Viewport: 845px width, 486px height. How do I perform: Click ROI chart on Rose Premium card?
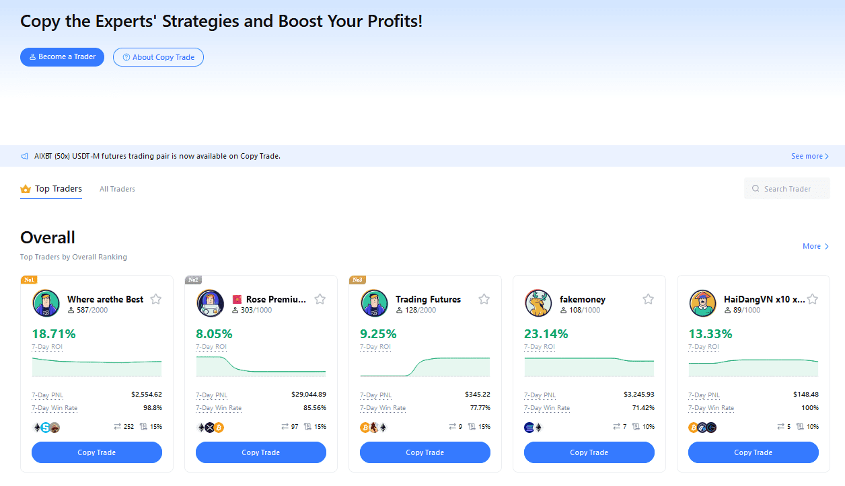tap(261, 366)
